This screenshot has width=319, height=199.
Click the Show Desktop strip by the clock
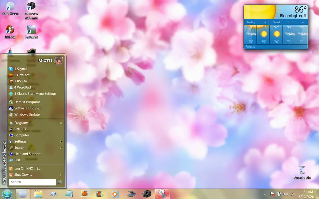coord(317,194)
